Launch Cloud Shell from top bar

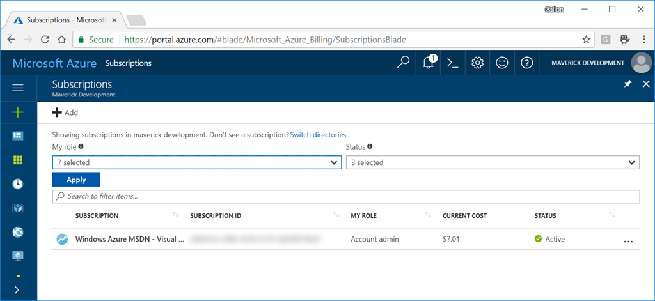click(x=452, y=63)
